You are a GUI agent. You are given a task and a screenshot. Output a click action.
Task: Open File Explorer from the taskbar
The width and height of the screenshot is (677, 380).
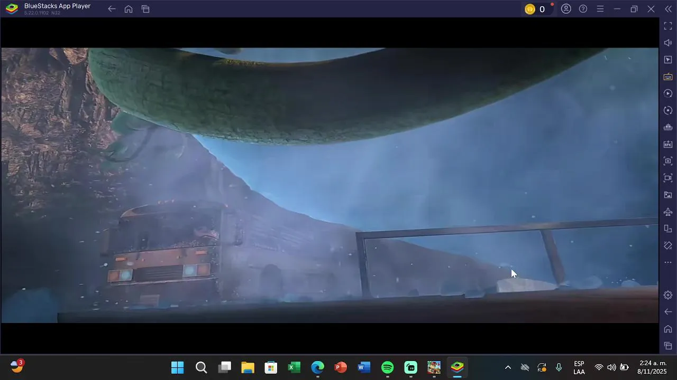click(x=248, y=367)
